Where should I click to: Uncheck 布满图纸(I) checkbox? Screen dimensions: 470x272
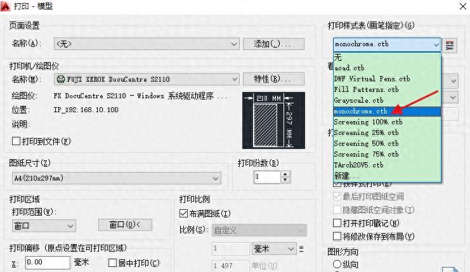[x=183, y=214]
